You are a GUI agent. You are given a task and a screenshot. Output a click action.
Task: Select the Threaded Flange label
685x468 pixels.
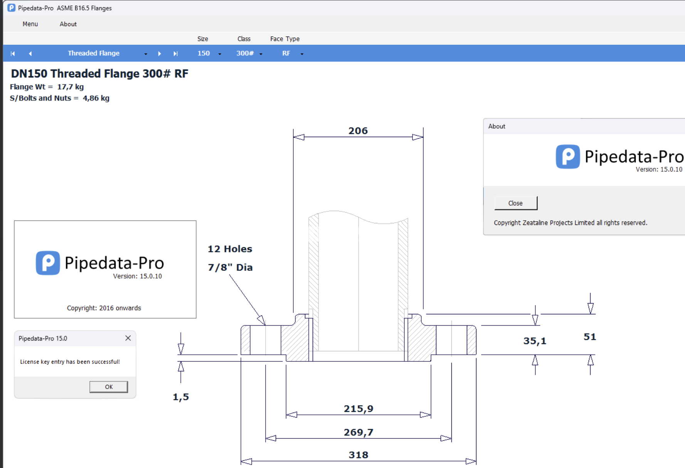pos(94,53)
